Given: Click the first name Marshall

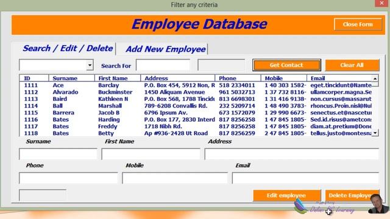Looking at the screenshot, I should click(110, 106).
